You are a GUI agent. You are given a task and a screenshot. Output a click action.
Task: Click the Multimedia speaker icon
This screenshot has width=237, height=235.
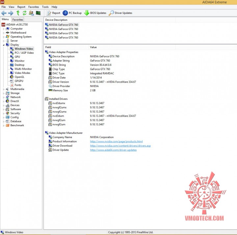click(7, 89)
